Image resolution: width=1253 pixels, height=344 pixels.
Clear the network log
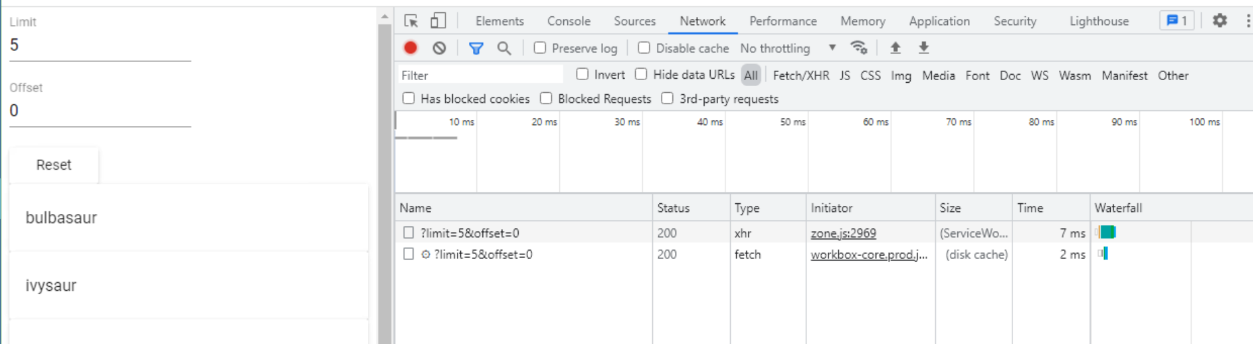click(439, 48)
